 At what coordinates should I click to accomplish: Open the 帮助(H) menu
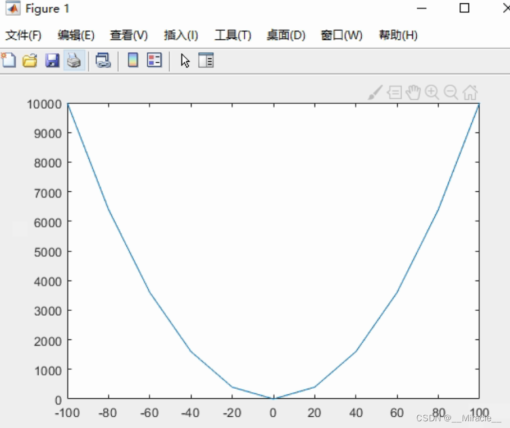pyautogui.click(x=397, y=35)
